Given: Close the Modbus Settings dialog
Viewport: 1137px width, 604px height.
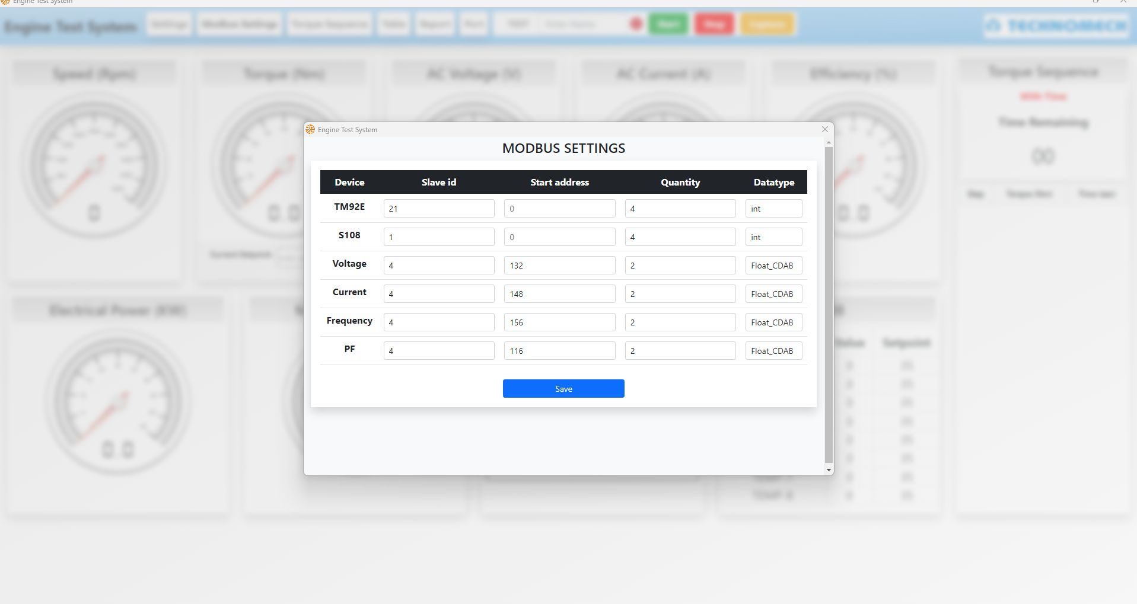Looking at the screenshot, I should click(824, 129).
